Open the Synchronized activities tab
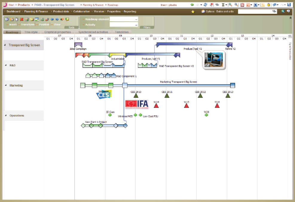Image resolution: width=295 pixels, height=202 pixels. 93,32
